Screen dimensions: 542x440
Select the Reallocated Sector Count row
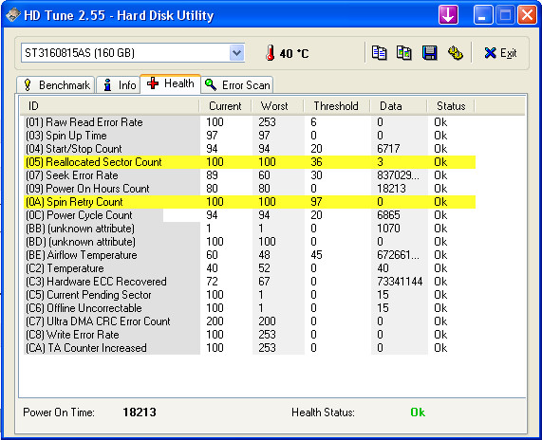point(250,162)
